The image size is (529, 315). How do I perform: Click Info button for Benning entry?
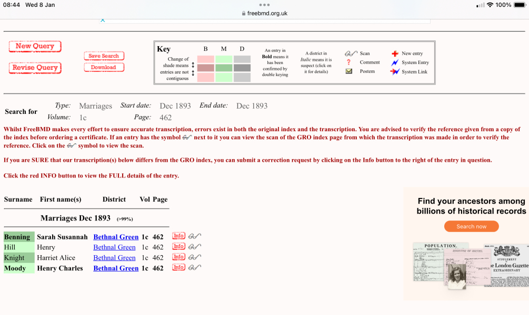click(x=179, y=236)
